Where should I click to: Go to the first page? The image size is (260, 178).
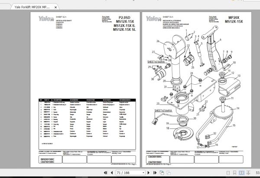coord(105,173)
